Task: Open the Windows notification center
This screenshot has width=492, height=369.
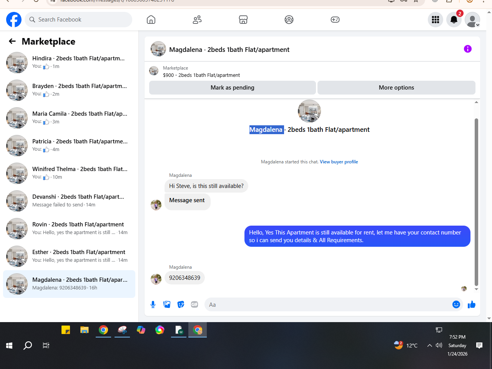Action: 479,346
